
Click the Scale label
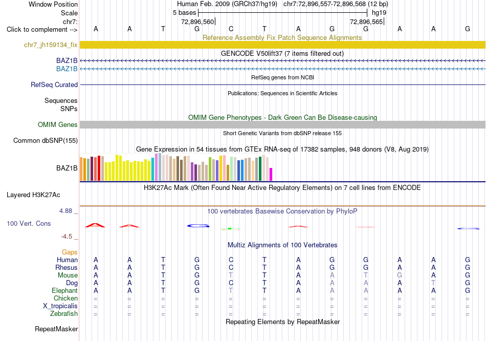pos(69,13)
